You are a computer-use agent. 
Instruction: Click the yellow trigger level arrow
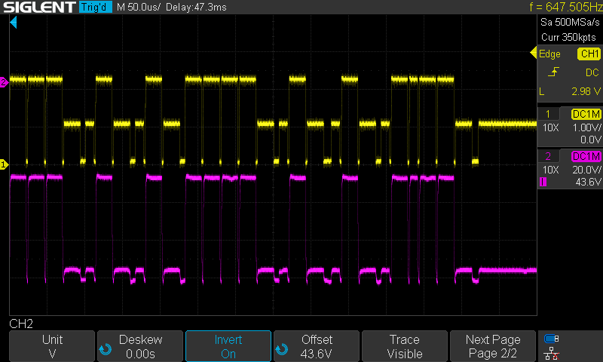pyautogui.click(x=533, y=53)
